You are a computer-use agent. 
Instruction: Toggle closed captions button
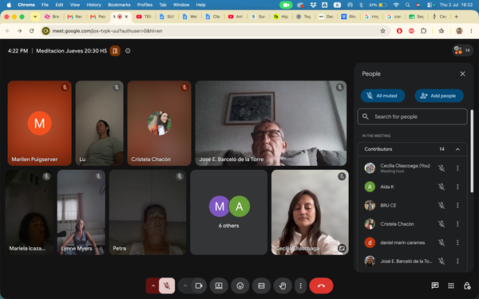pos(261,285)
